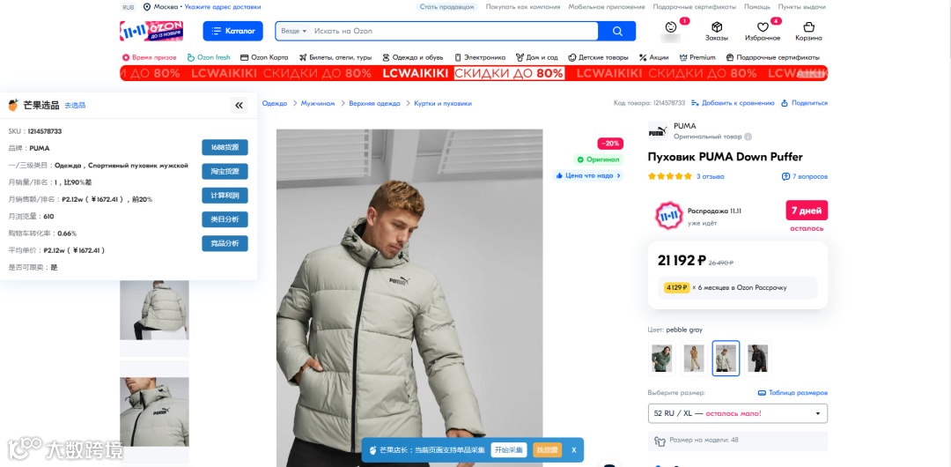
Task: Open the Везде search scope dropdown
Action: click(x=294, y=31)
